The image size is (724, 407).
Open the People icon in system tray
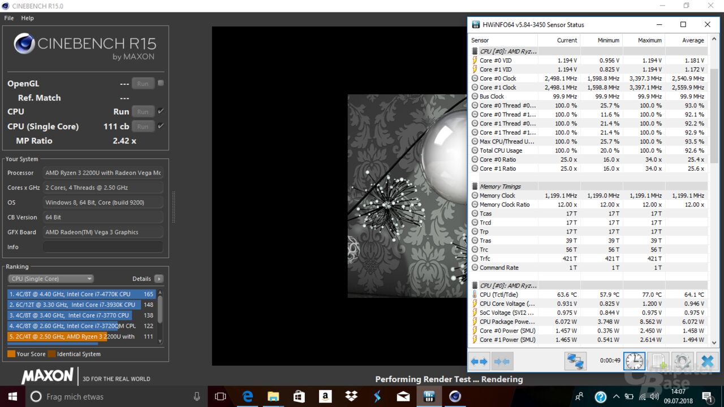580,397
